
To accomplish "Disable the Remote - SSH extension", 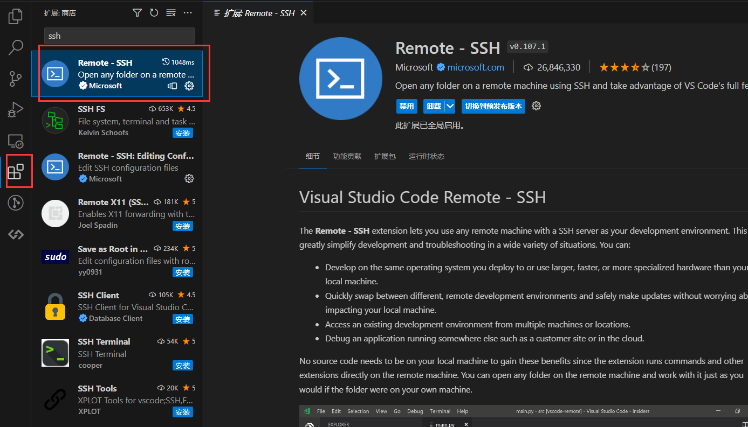I will 407,106.
